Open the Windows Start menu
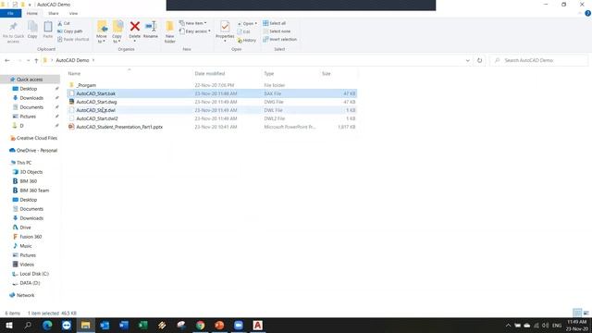The image size is (592, 333). (x=9, y=326)
